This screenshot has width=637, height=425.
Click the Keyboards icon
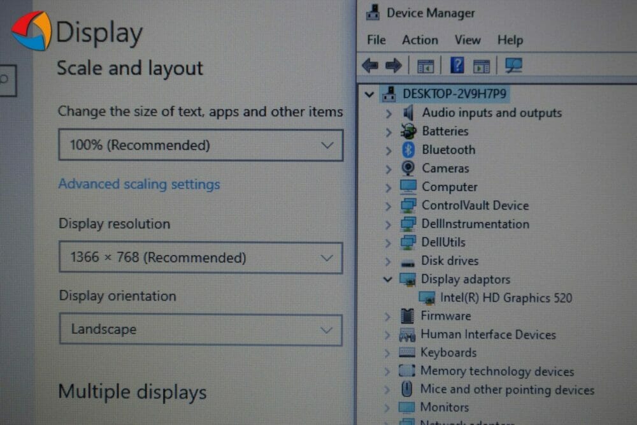[407, 352]
